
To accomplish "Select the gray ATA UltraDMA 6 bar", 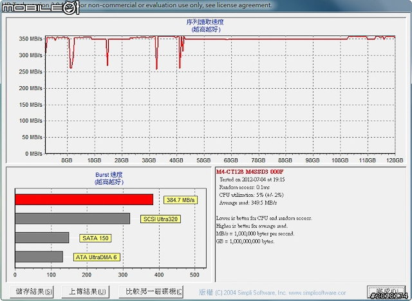I will (x=39, y=257).
